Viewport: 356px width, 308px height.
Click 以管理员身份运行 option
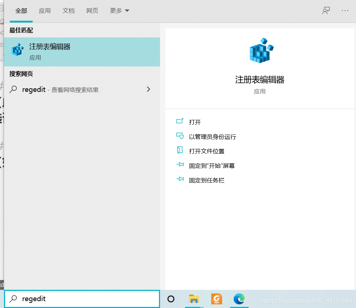point(213,137)
